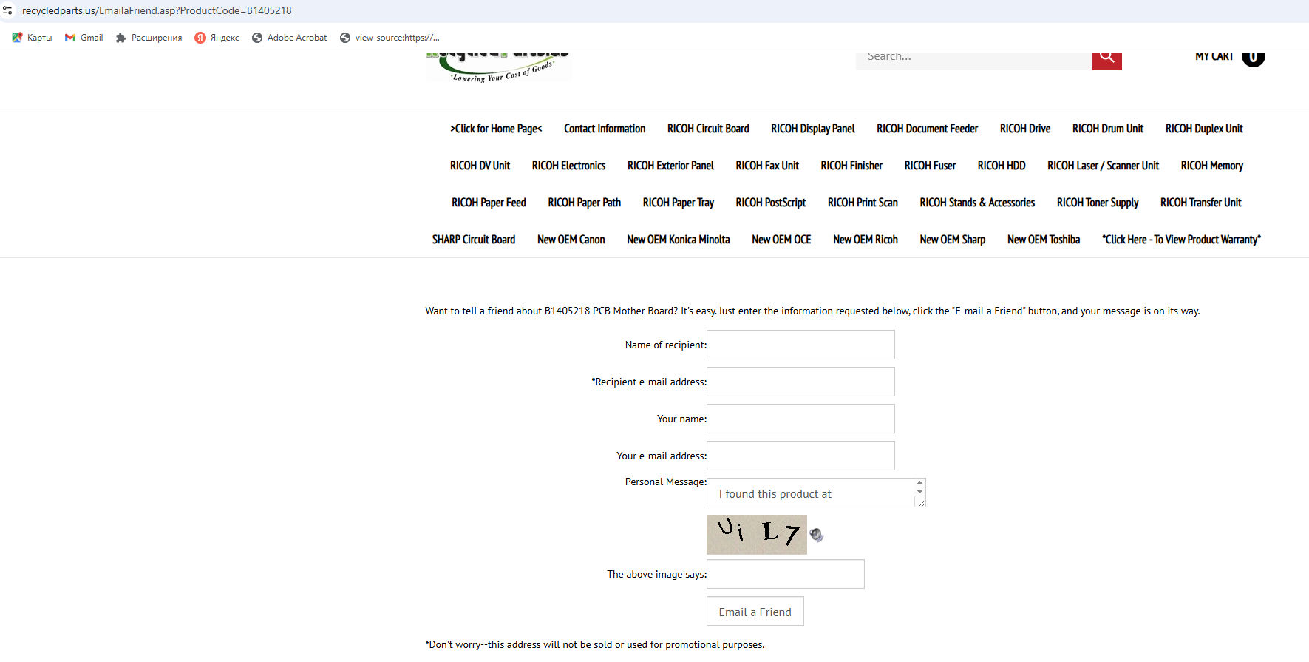
Task: Open New OEM Ricoh category
Action: click(865, 240)
